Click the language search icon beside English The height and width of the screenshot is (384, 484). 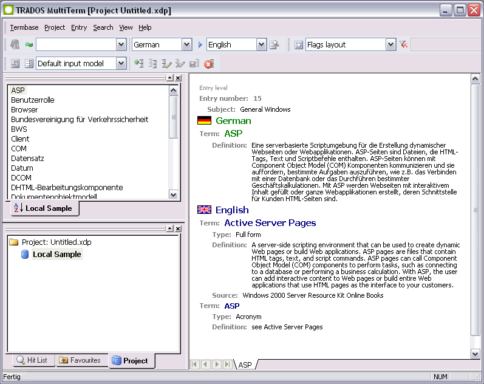pyautogui.click(x=274, y=45)
